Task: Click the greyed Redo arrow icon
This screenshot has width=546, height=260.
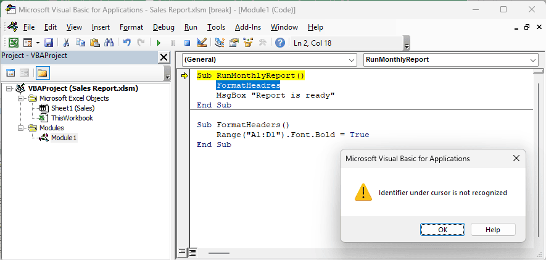Action: click(x=141, y=43)
